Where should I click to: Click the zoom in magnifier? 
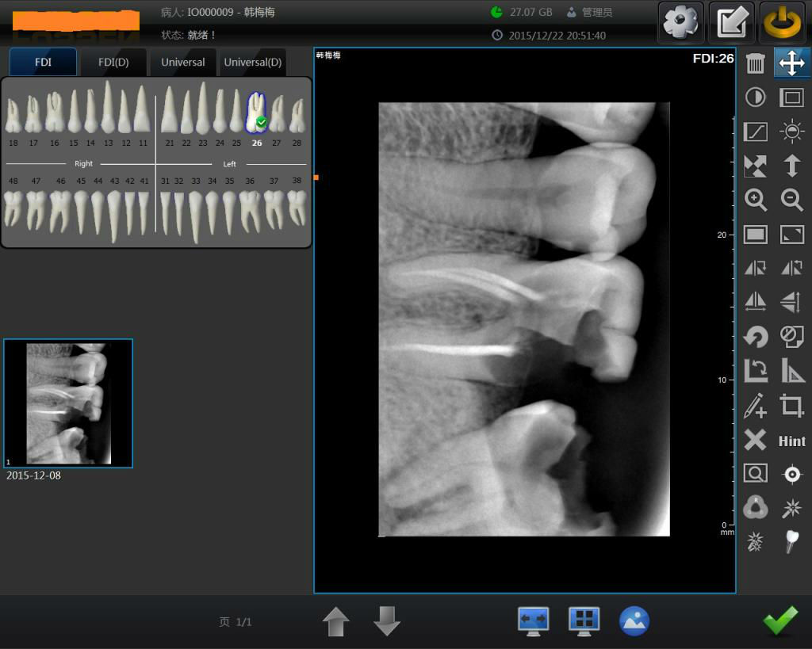756,200
